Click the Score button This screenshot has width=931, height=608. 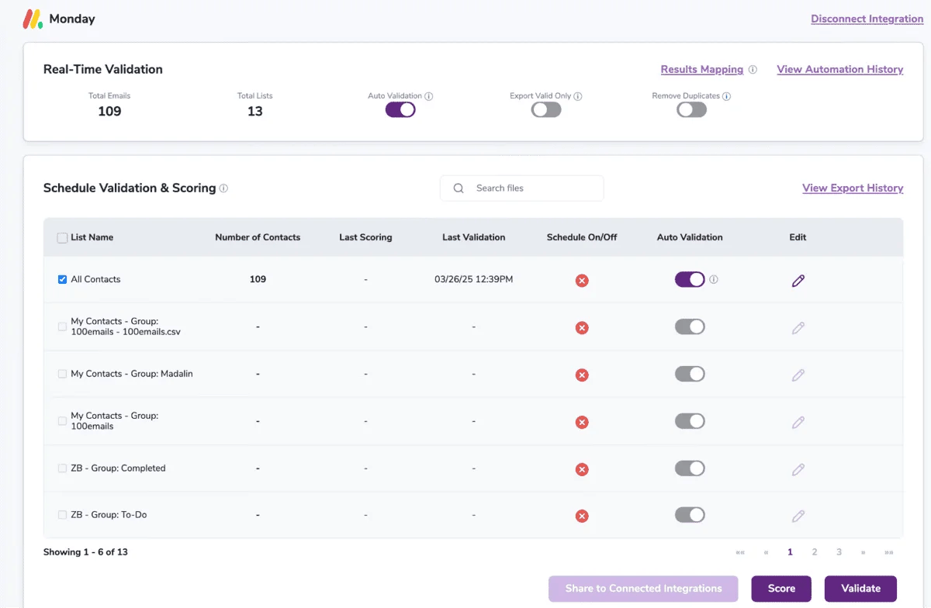(780, 588)
